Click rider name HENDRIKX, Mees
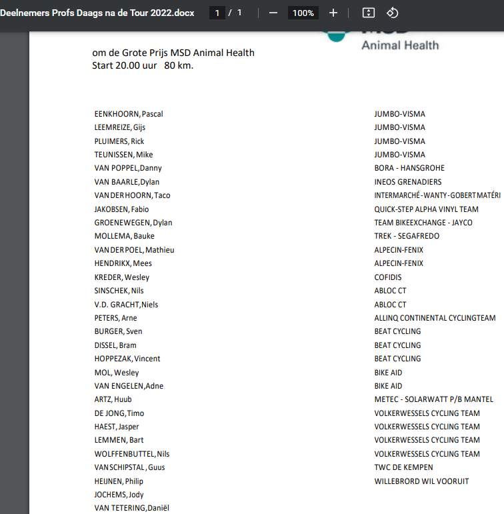504x514 pixels. (123, 263)
